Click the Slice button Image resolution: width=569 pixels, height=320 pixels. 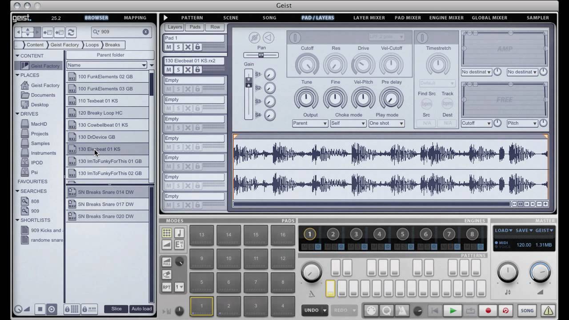116,309
